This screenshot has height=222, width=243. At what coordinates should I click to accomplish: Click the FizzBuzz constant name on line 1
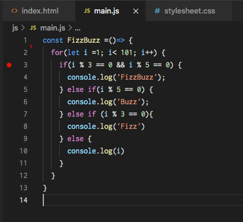84,40
